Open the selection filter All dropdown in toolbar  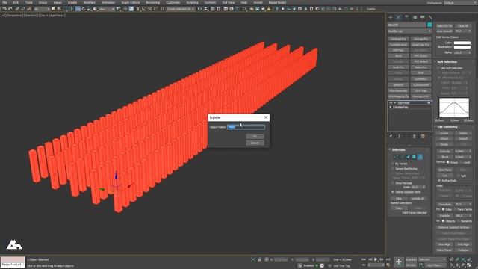pyautogui.click(x=42, y=9)
